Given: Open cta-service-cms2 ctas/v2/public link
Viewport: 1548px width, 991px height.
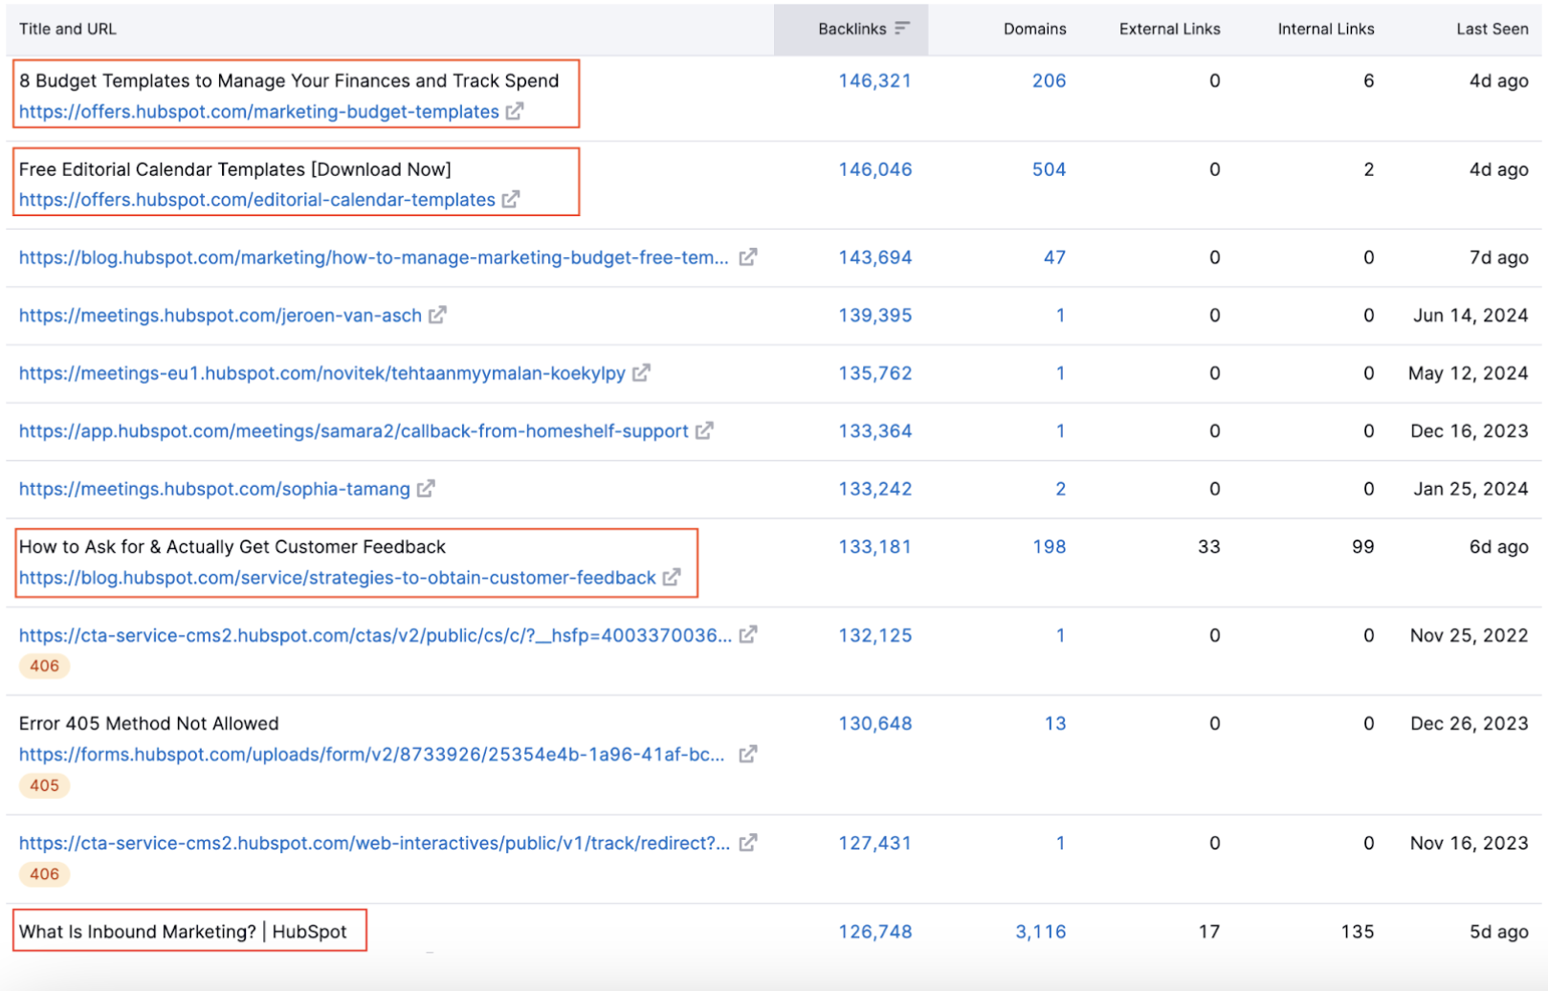Looking at the screenshot, I should click(376, 635).
